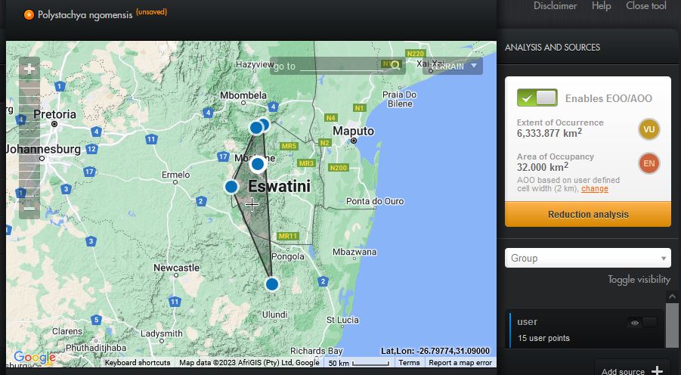
Task: Open the Group dropdown
Action: pyautogui.click(x=587, y=258)
